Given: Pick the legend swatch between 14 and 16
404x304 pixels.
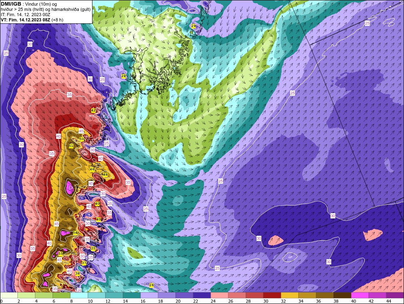Looking at the screenshot, I should click(132, 295).
